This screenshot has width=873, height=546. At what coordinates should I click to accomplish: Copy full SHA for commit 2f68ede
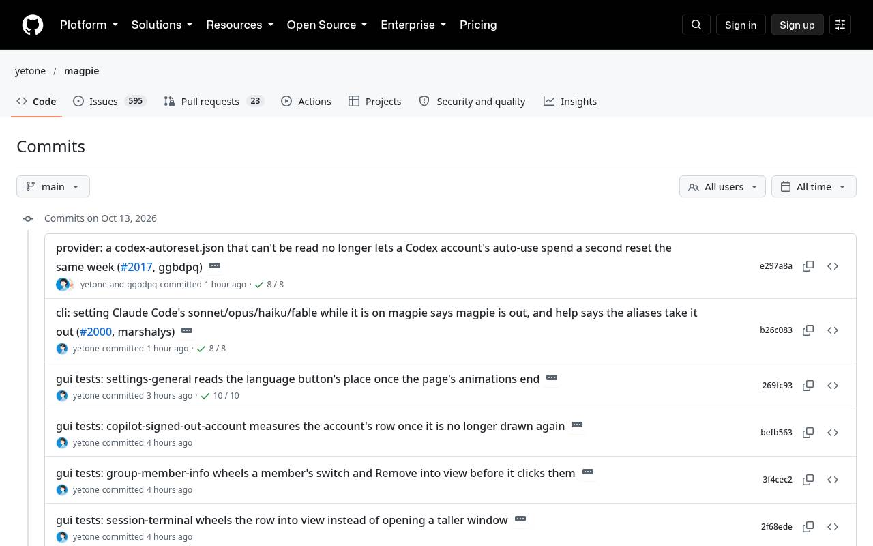pos(808,527)
